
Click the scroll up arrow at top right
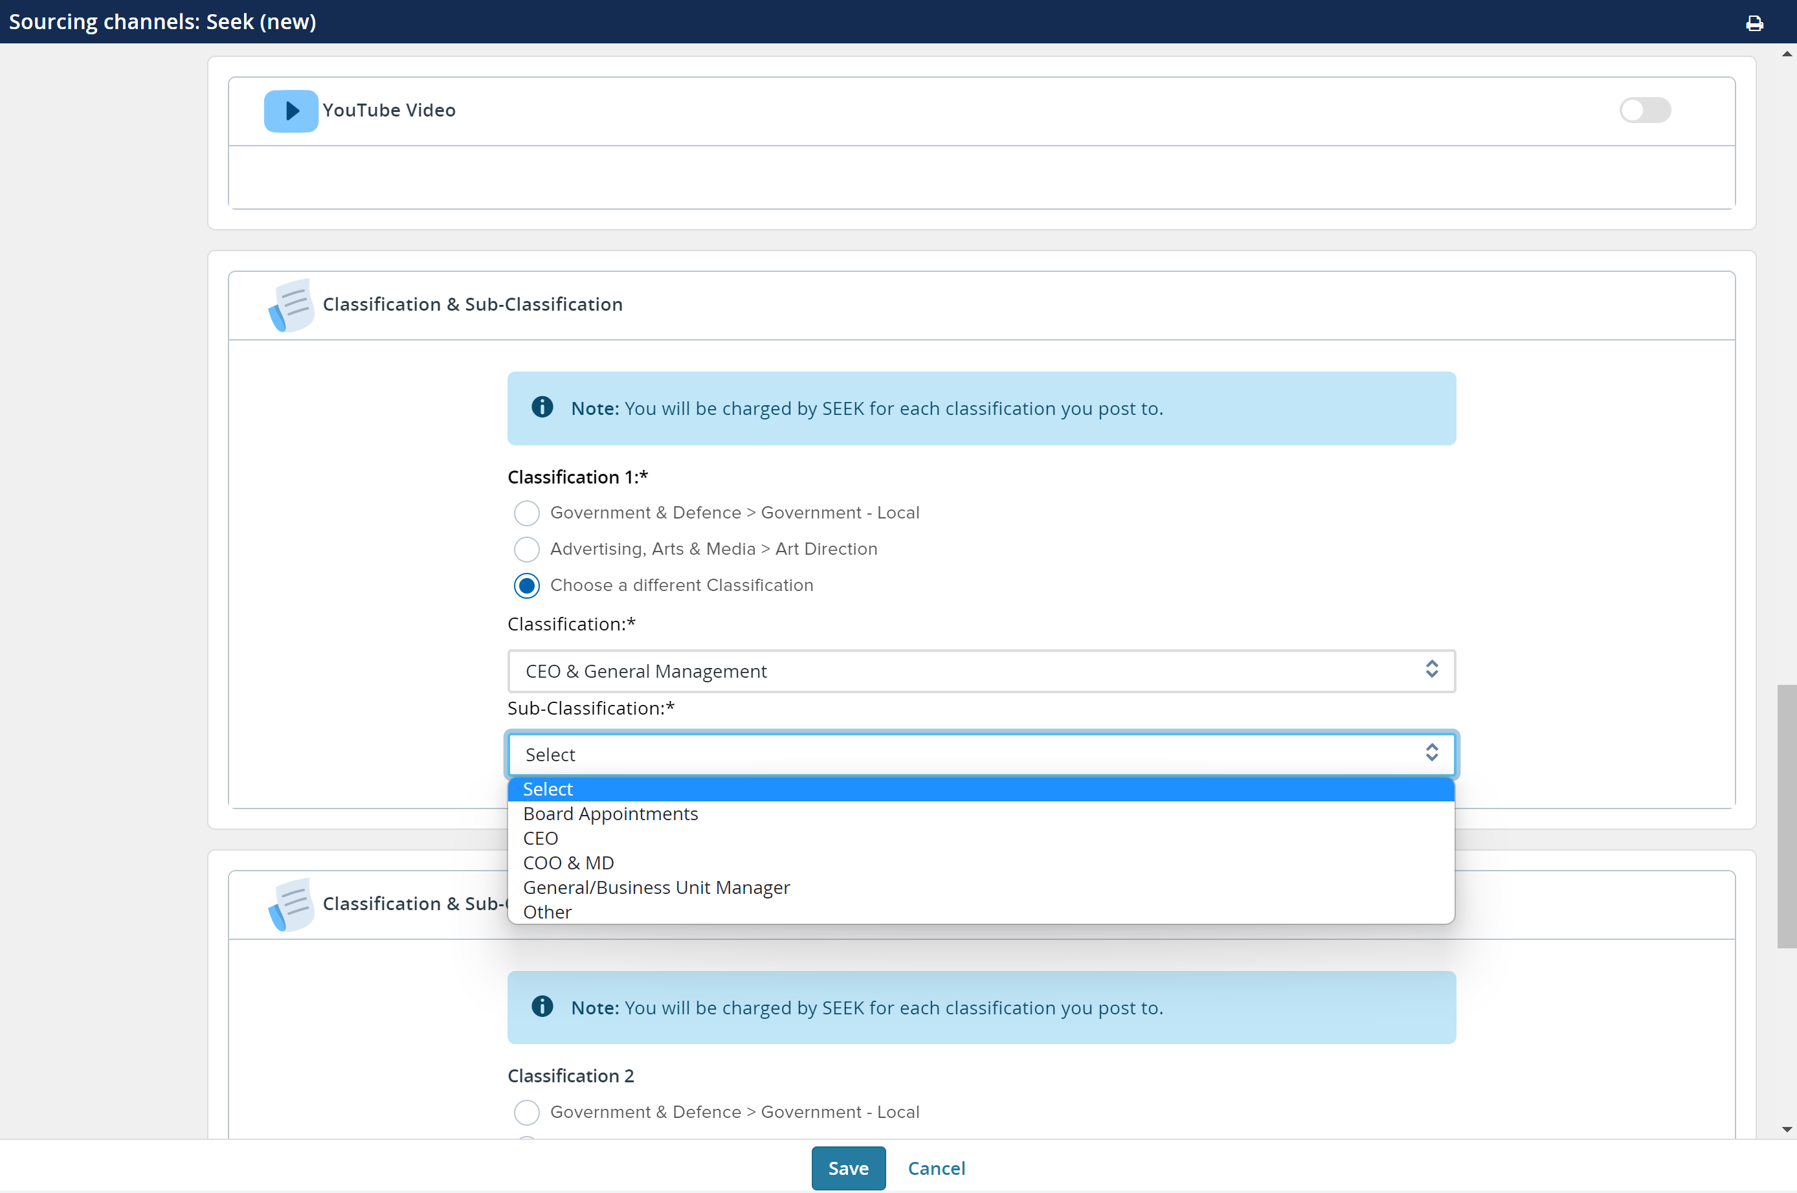point(1787,54)
